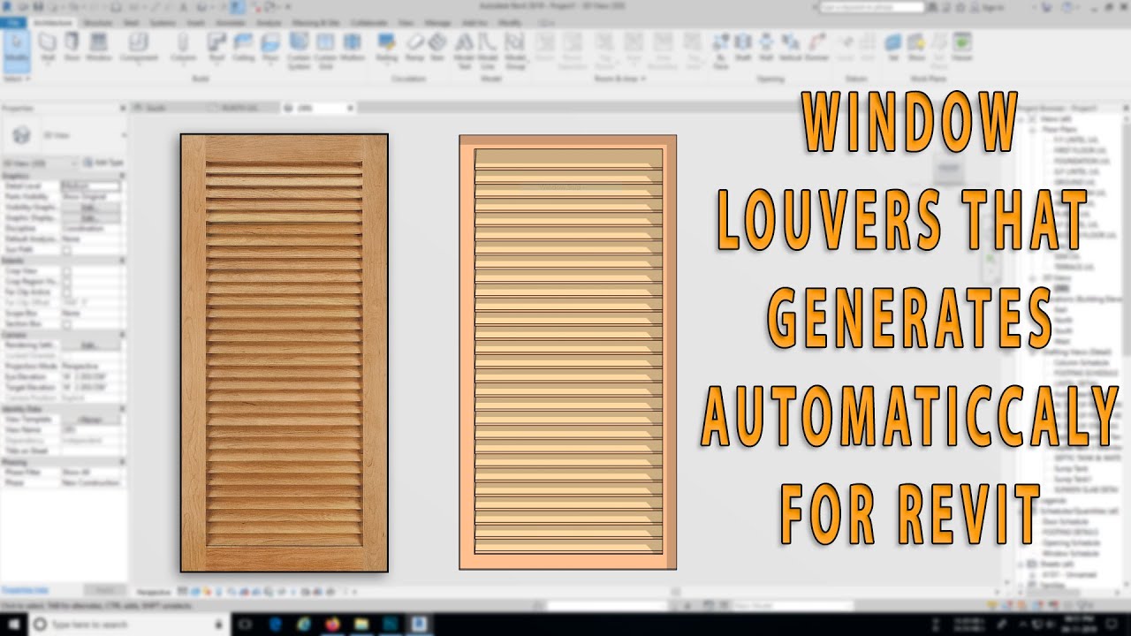Image resolution: width=1131 pixels, height=636 pixels.
Task: Select the Stair tool
Action: pyautogui.click(x=436, y=47)
